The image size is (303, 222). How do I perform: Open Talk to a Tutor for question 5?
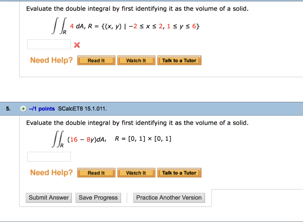coord(179,173)
